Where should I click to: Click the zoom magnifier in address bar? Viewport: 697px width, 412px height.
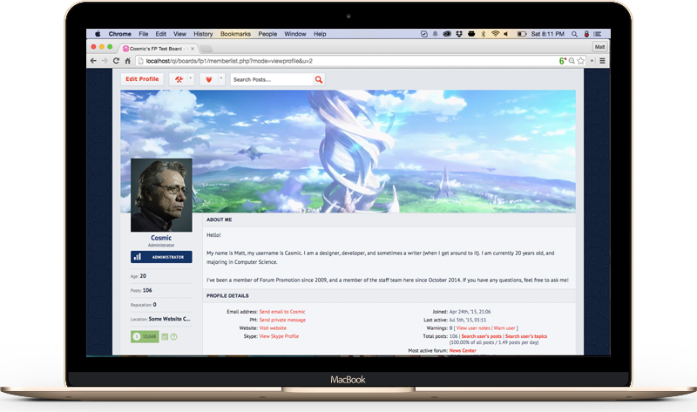tap(572, 61)
